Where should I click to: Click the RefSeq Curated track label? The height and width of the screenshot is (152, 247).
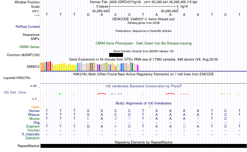click(x=27, y=27)
